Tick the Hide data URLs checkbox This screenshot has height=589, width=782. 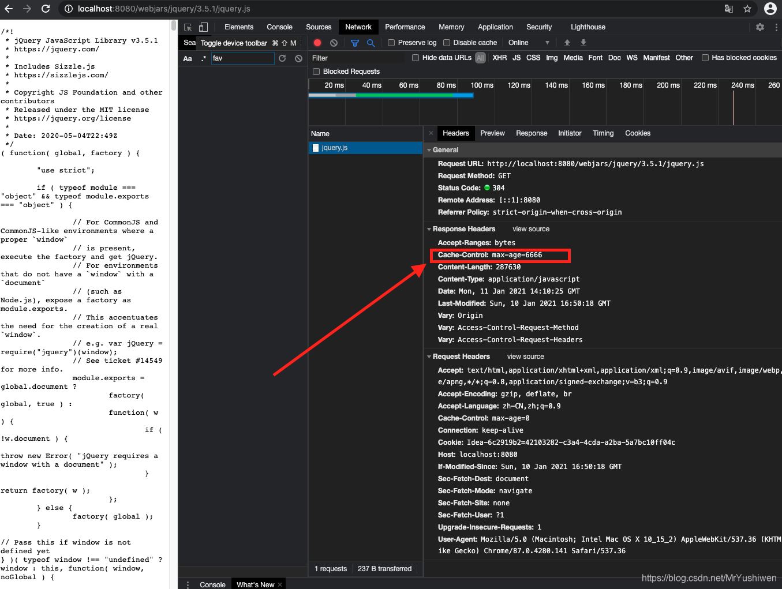click(416, 58)
